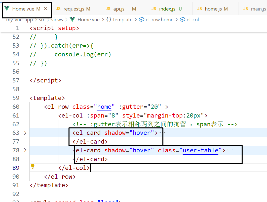
Task: Click the gutter value 20 on line 60
Action: click(154, 107)
